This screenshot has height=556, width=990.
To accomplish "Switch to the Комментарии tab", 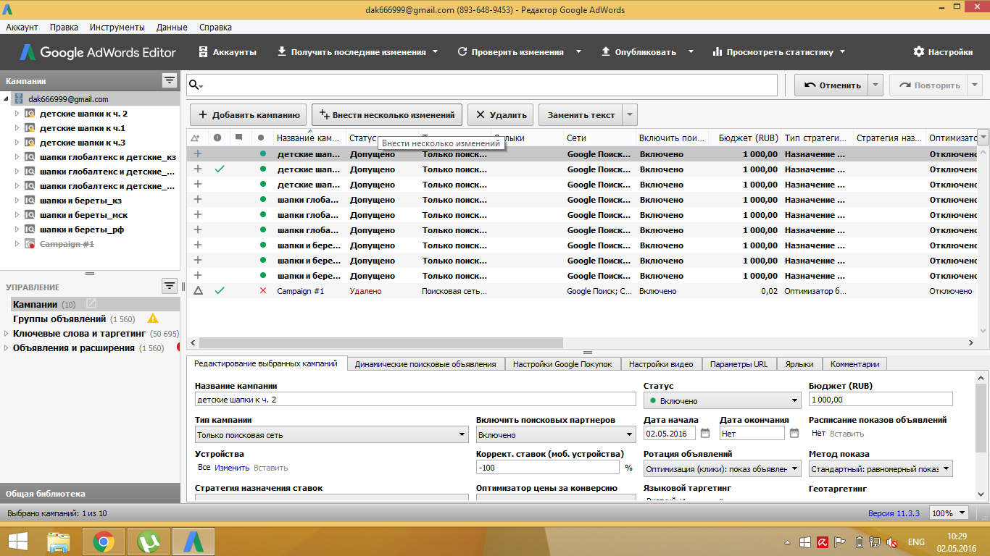I will (x=854, y=364).
